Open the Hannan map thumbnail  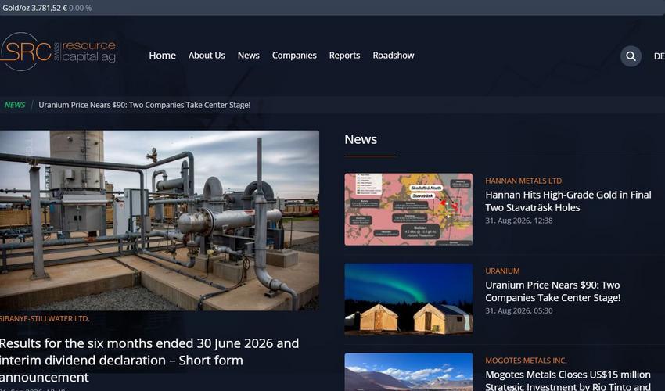(408, 209)
